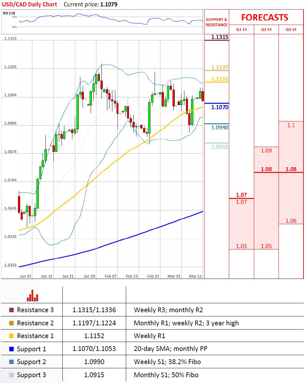307x383 pixels.
Task: Click the red bar chart icon above the table
Action: click(32, 296)
